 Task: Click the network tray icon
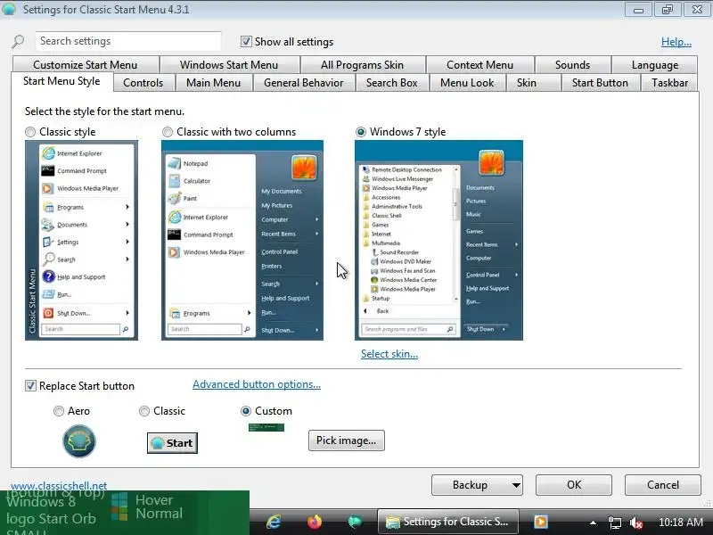click(x=615, y=523)
